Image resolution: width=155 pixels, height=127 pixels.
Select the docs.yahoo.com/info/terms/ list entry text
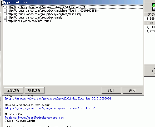point(29,21)
